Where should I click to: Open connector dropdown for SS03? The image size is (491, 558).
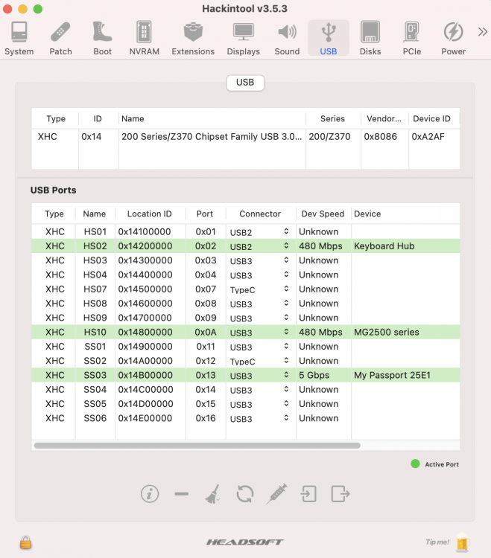click(x=286, y=375)
